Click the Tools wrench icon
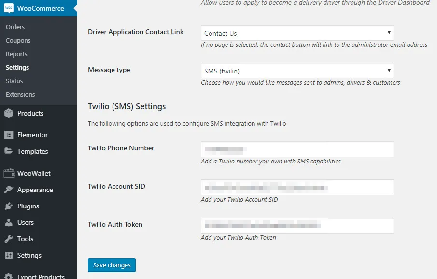Viewport: 437px width, 279px height. [x=9, y=239]
